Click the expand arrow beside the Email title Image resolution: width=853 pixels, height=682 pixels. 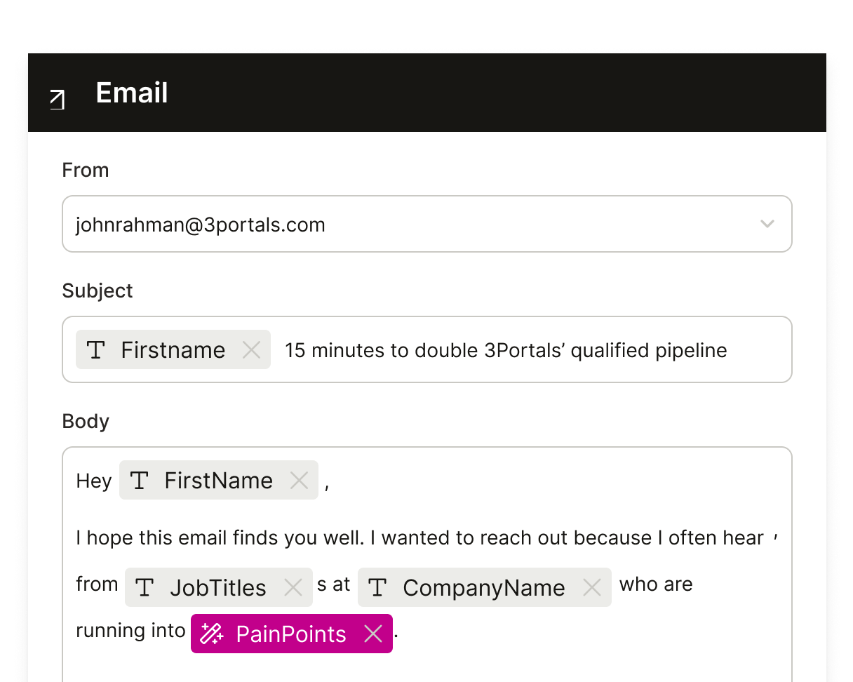click(55, 100)
